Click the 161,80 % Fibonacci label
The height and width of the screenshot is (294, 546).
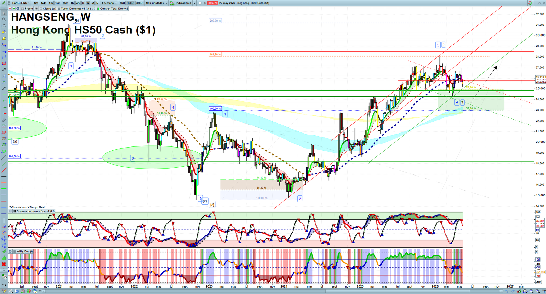215,54
